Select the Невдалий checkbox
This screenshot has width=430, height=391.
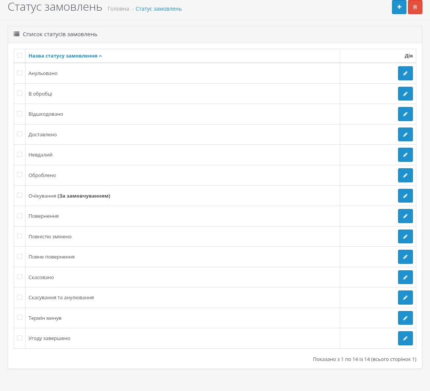tap(19, 154)
